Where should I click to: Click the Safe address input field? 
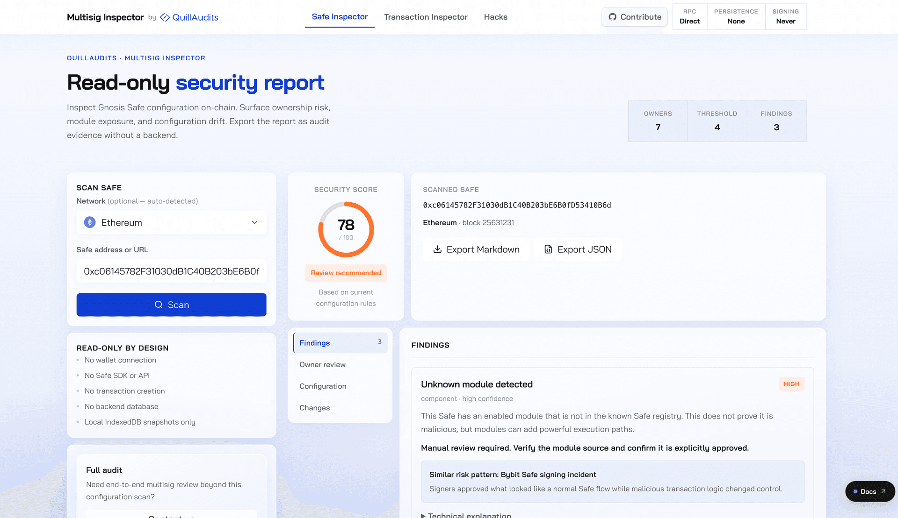(171, 271)
